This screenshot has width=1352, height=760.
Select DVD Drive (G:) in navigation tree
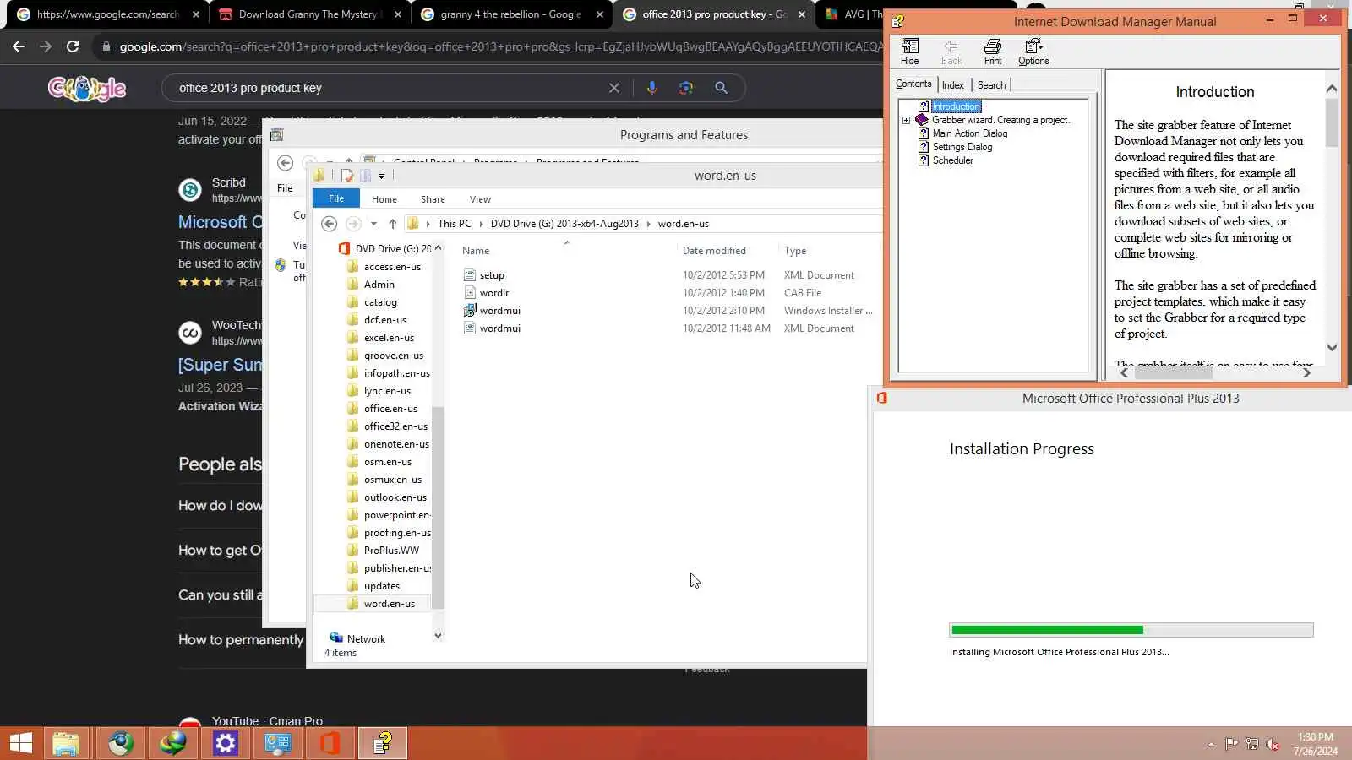(393, 249)
